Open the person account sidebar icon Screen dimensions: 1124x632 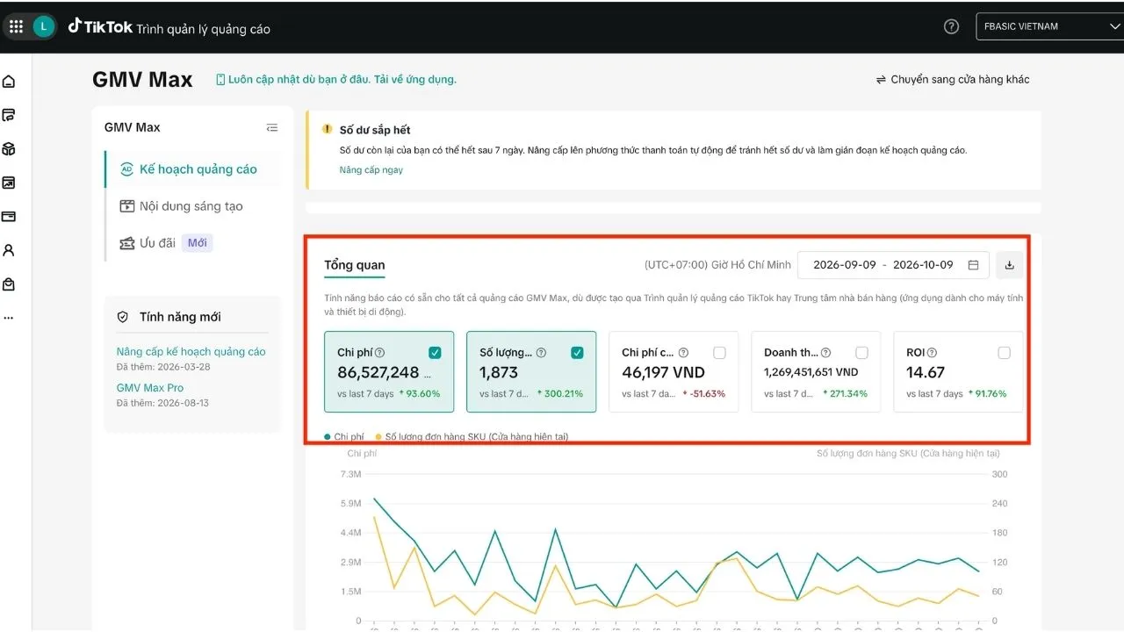coord(9,250)
